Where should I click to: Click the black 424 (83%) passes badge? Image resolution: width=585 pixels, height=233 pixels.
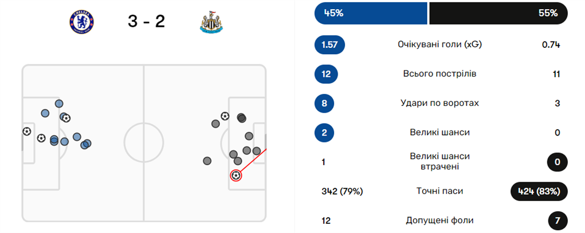pyautogui.click(x=539, y=191)
